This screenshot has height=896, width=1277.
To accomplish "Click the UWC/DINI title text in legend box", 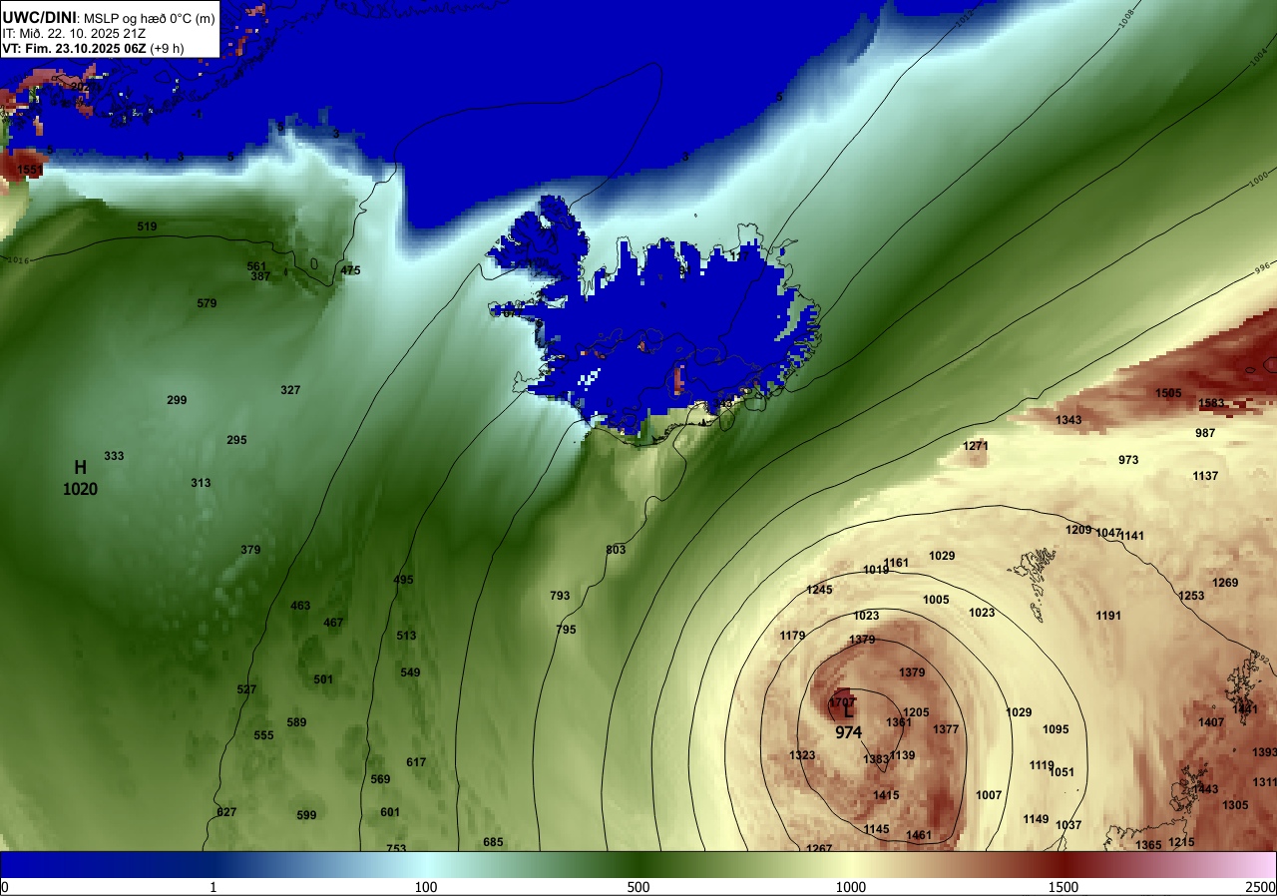I will pos(38,17).
